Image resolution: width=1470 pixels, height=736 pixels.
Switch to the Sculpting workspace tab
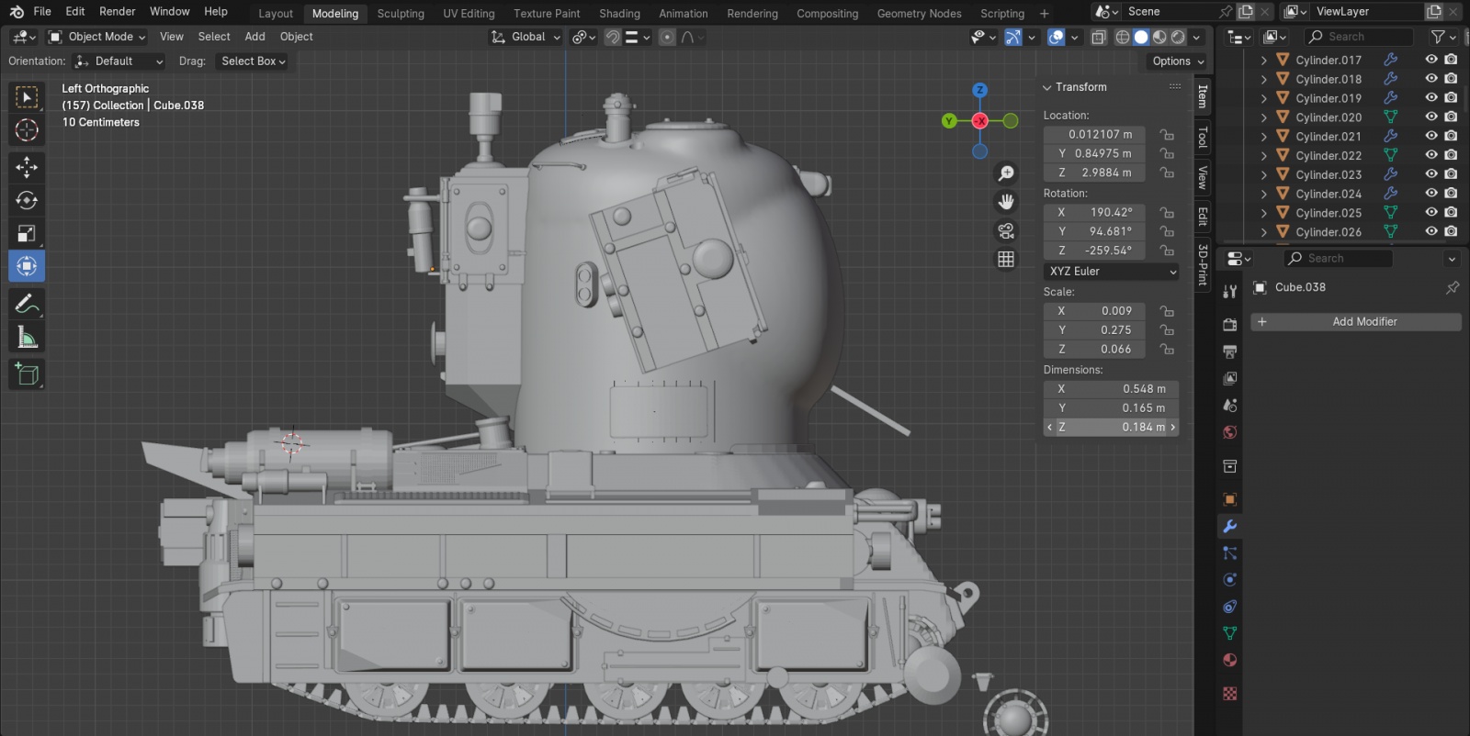pyautogui.click(x=401, y=14)
